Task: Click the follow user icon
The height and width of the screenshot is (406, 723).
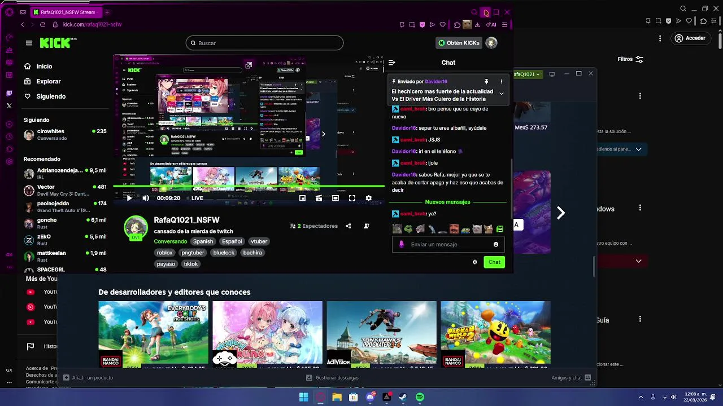Action: click(367, 226)
